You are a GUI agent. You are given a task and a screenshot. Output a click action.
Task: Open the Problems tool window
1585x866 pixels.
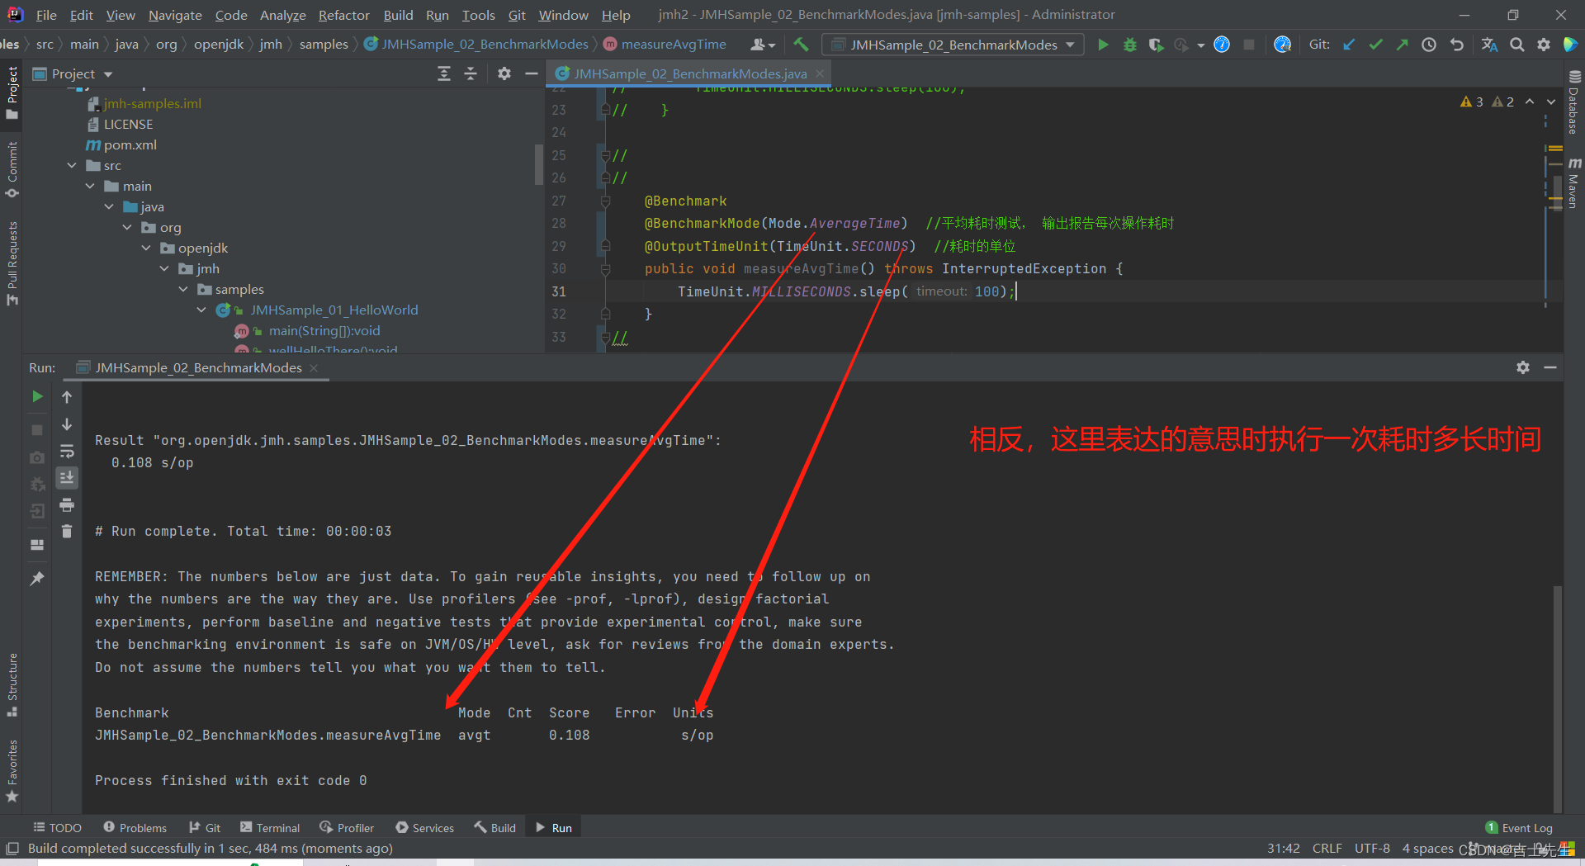point(135,827)
